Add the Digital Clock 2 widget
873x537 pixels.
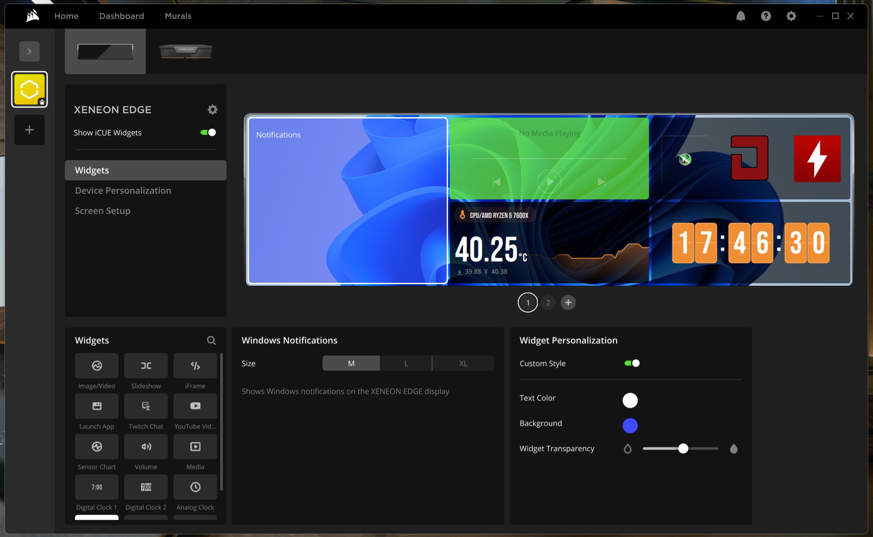146,487
